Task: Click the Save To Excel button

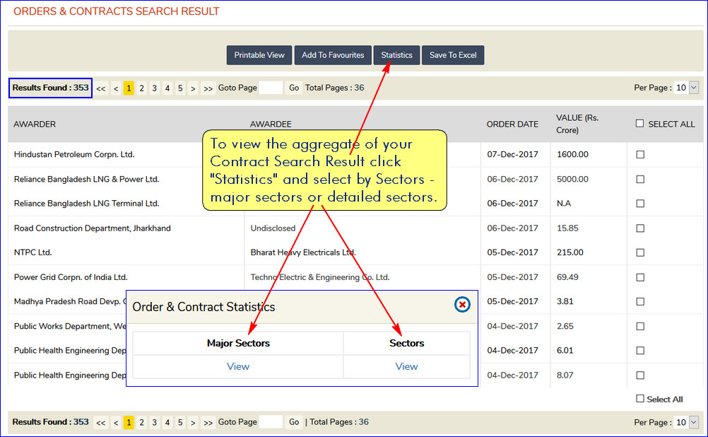Action: click(x=453, y=55)
